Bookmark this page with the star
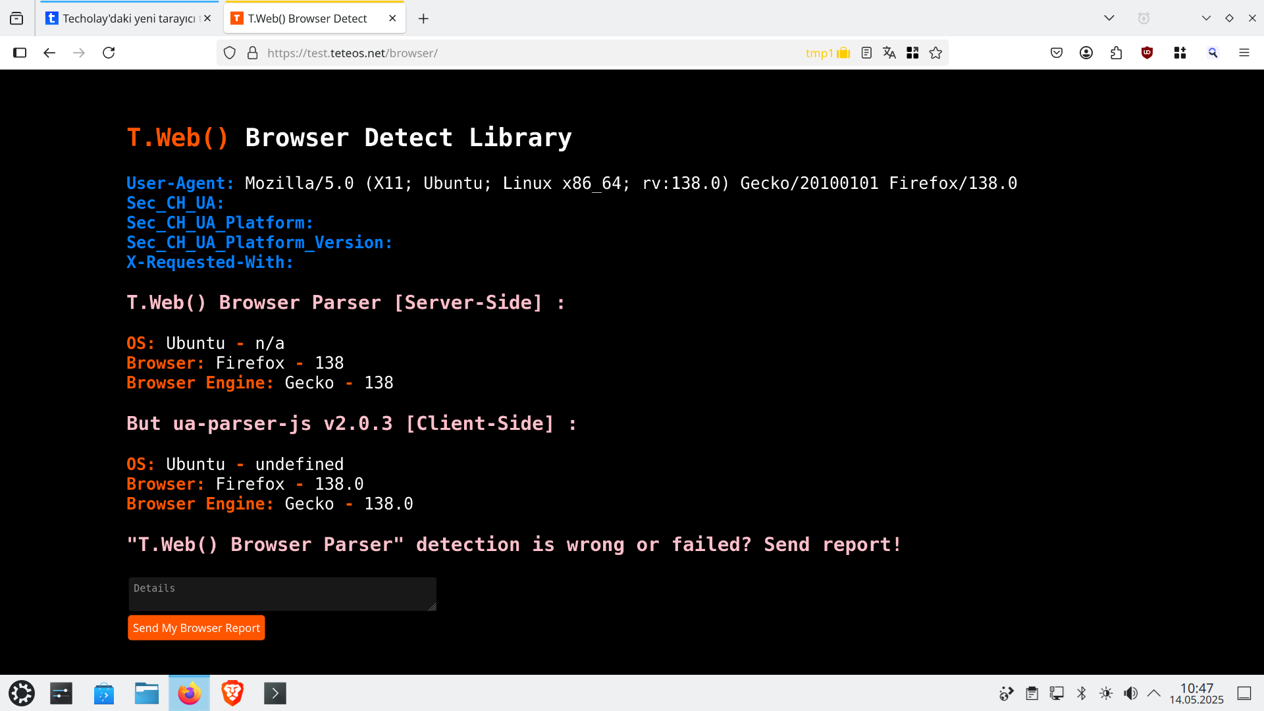Viewport: 1264px width, 711px height. pos(935,53)
